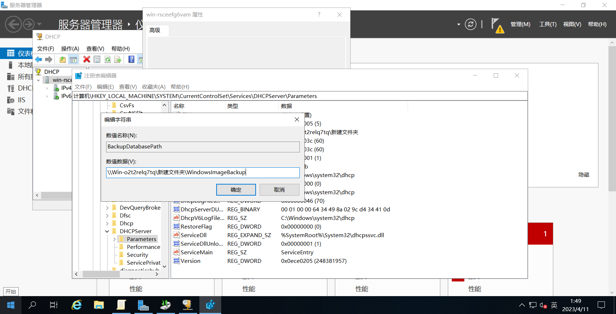Collapse the DHCPServer registry key

tap(107, 231)
